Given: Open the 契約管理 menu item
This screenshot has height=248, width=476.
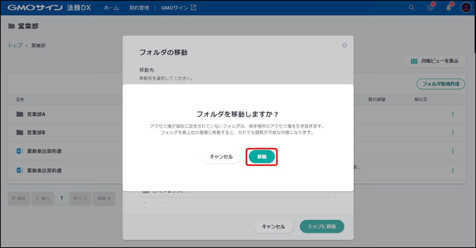Looking at the screenshot, I should click(139, 8).
